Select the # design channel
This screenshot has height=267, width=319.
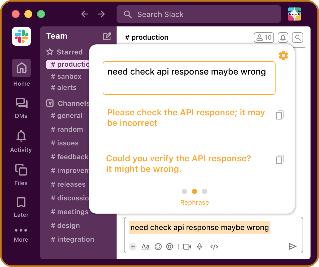(65, 225)
